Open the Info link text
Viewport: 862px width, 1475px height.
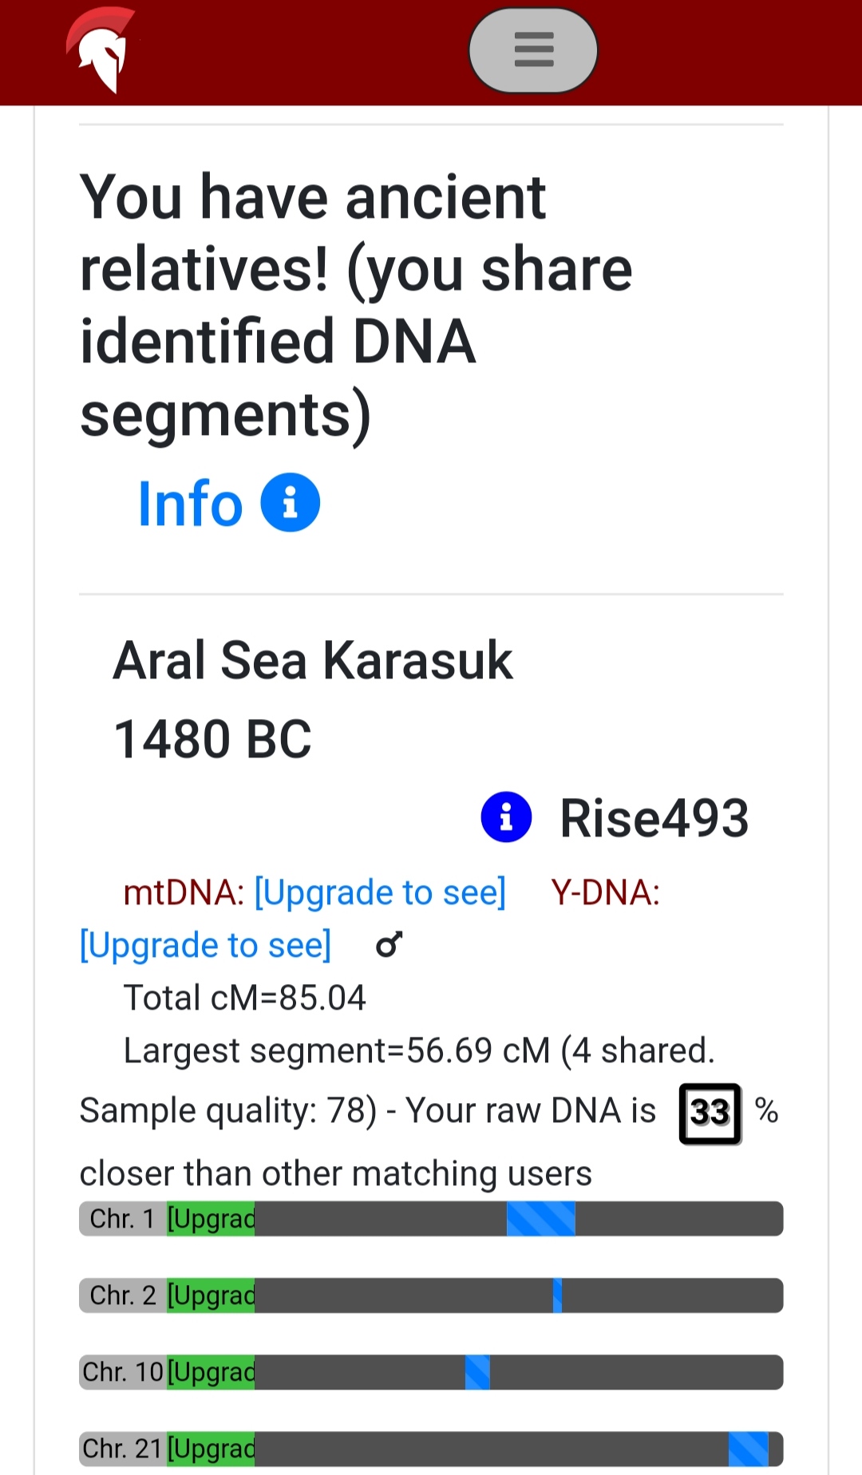pos(190,504)
